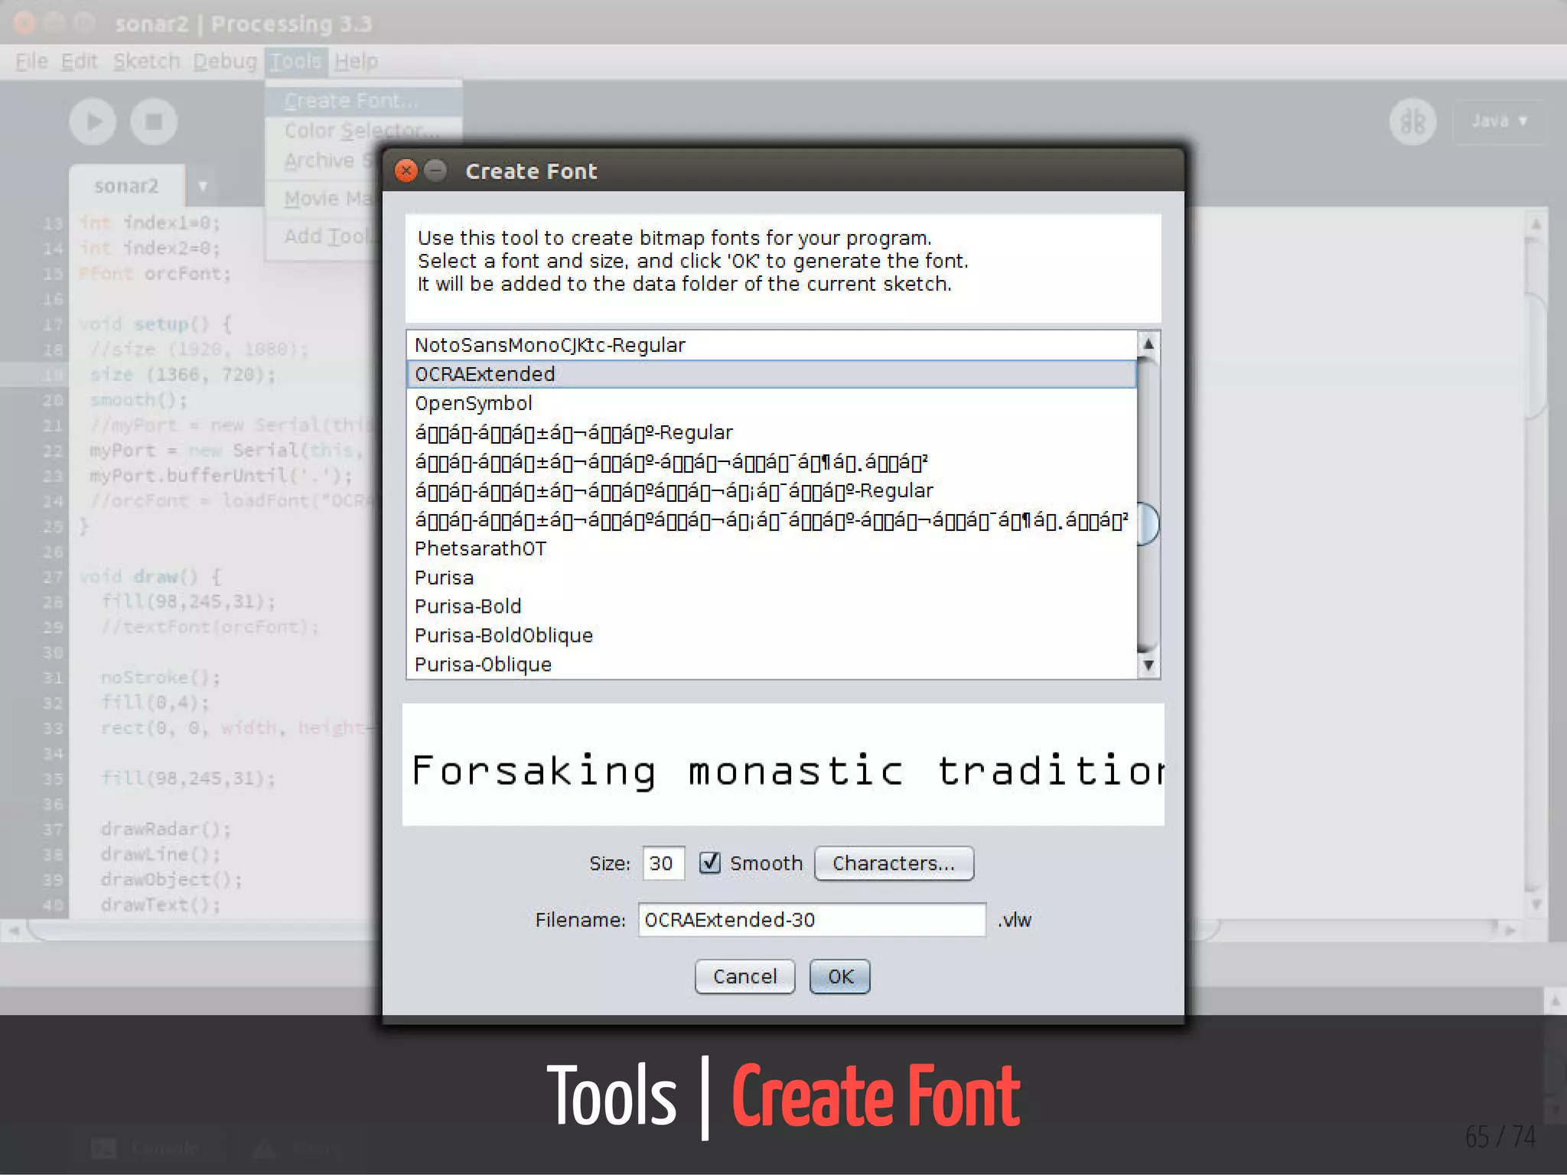Screen dimensions: 1567x1175
Task: Open the Sketch menu
Action: 146,61
